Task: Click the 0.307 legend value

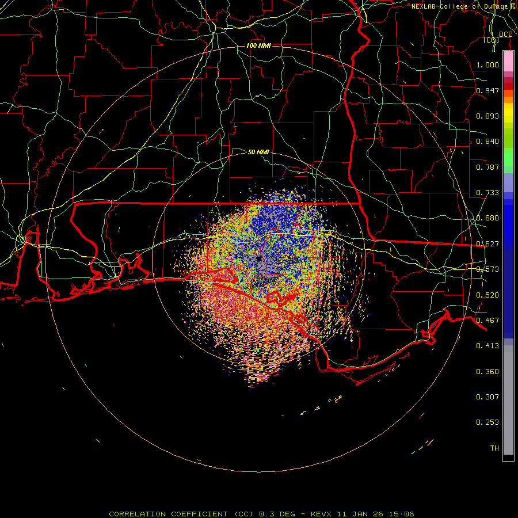Action: pos(487,397)
